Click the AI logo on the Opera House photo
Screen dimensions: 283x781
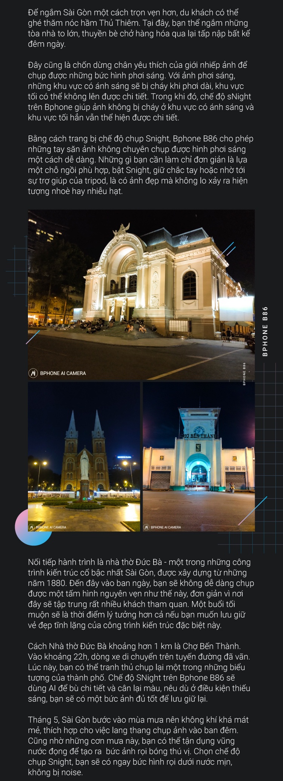click(33, 373)
